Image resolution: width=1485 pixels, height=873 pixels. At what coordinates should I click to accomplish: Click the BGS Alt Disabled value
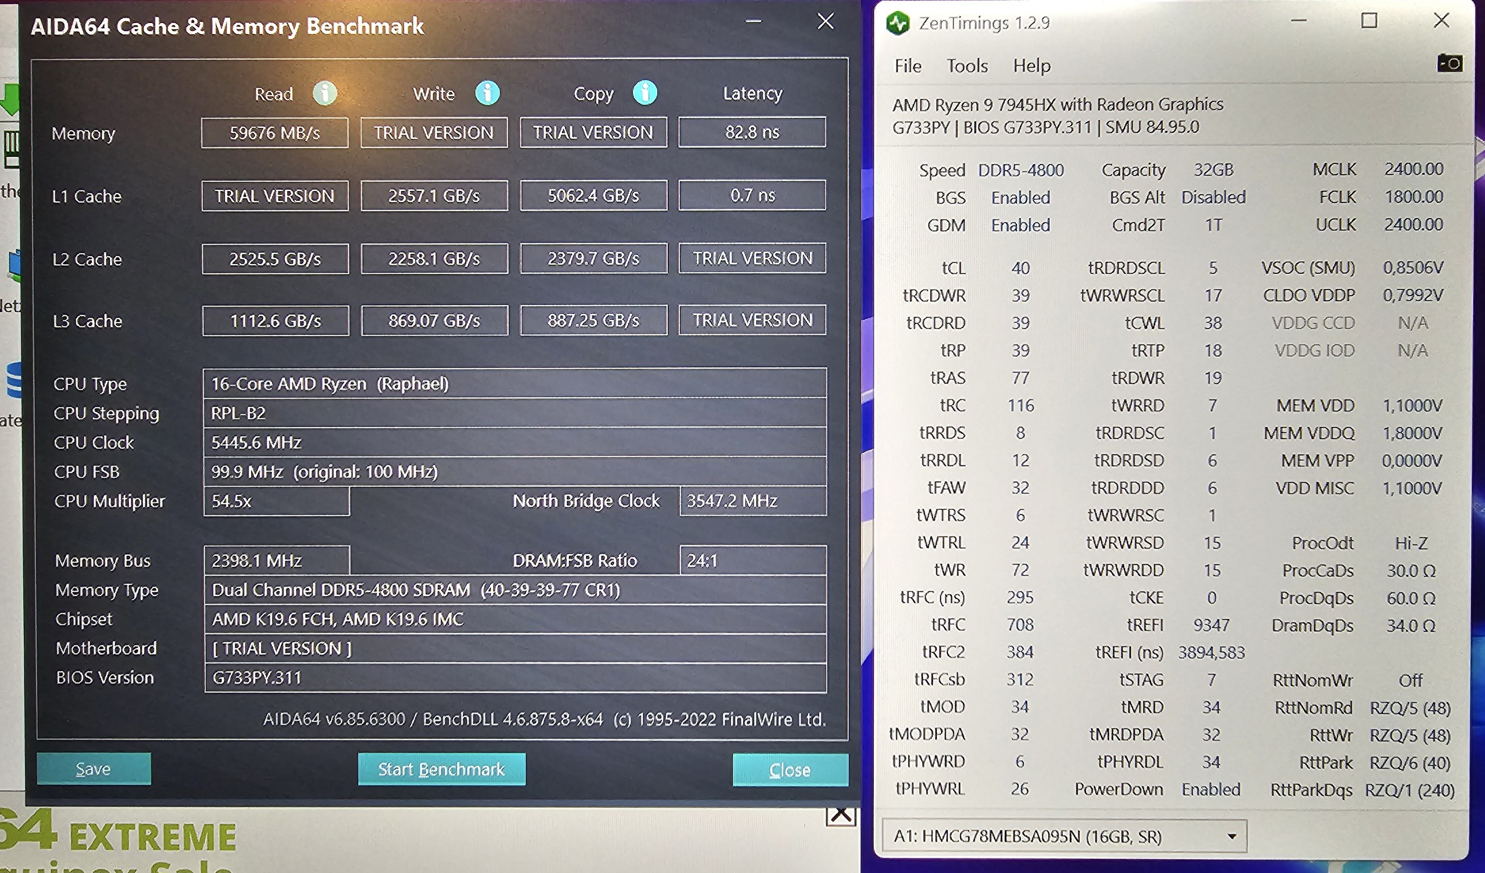[x=1214, y=197]
